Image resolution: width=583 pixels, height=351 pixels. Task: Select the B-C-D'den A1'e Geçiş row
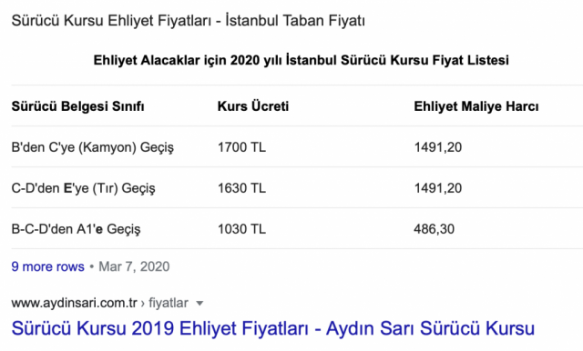(x=297, y=228)
